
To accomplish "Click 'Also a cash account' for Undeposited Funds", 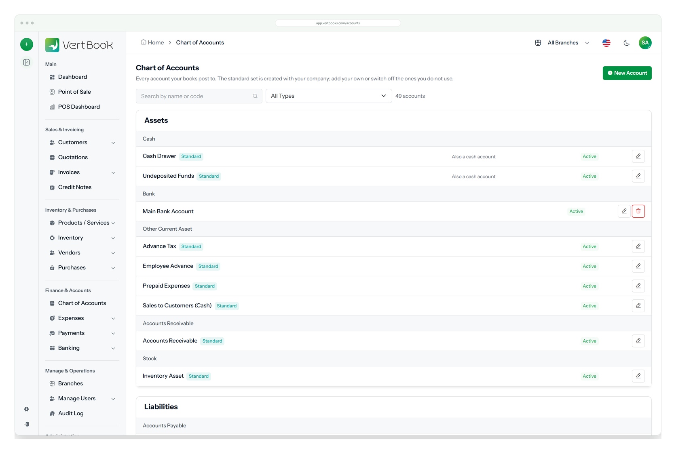I will [x=473, y=177].
